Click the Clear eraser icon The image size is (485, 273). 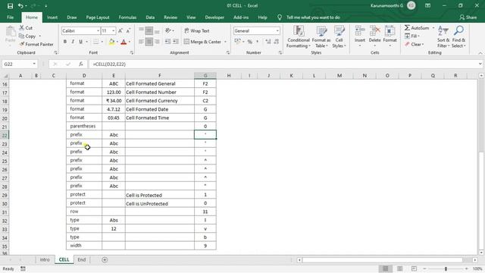point(408,44)
